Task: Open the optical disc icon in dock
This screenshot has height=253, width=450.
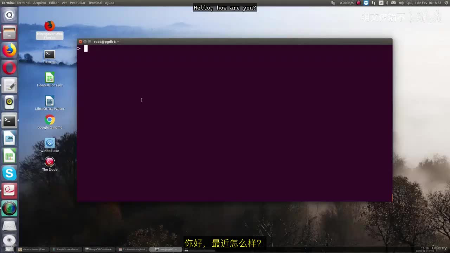Action: (x=9, y=241)
